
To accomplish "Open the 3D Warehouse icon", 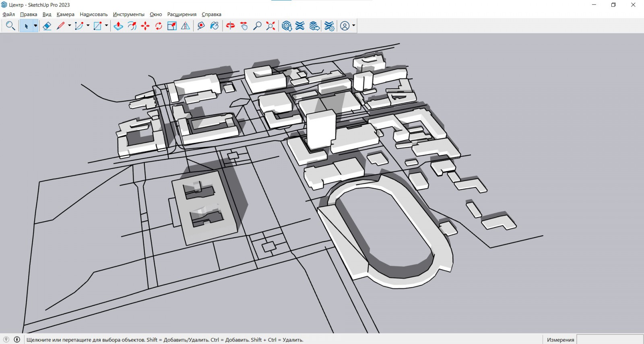I will [287, 26].
